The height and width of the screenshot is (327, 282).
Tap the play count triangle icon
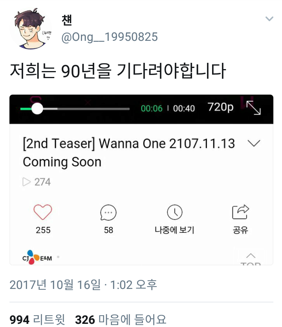(x=26, y=182)
